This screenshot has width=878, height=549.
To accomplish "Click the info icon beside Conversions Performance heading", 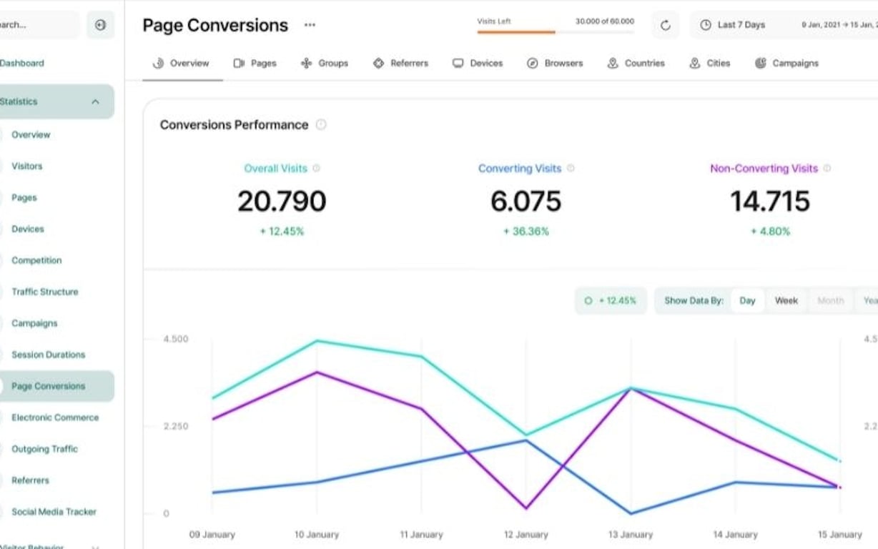I will (321, 124).
